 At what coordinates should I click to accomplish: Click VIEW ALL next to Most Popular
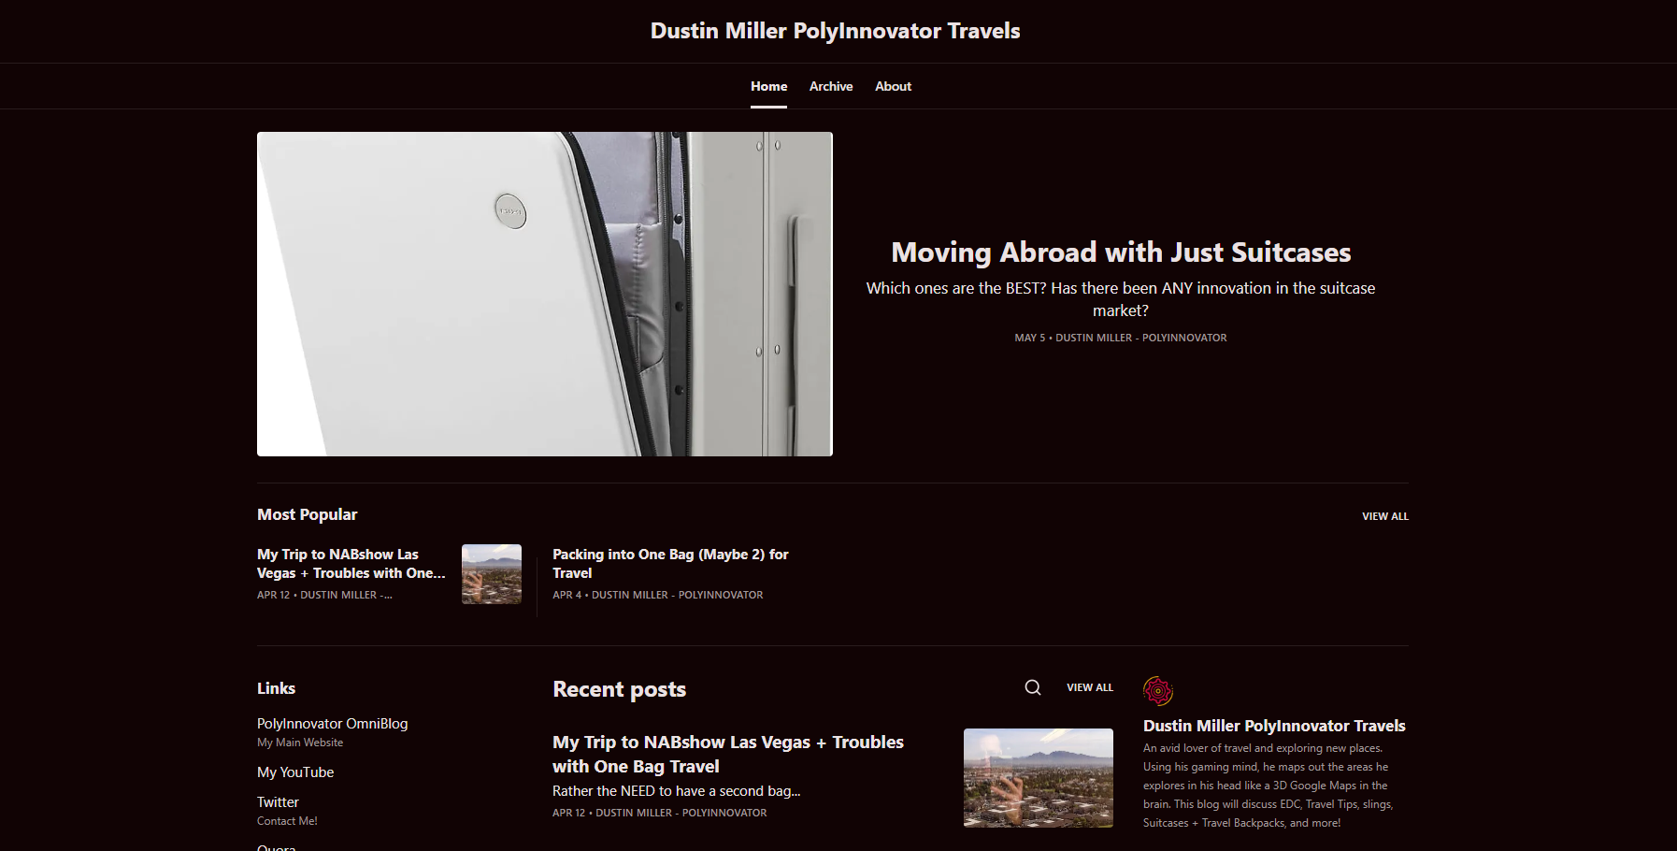click(1385, 515)
